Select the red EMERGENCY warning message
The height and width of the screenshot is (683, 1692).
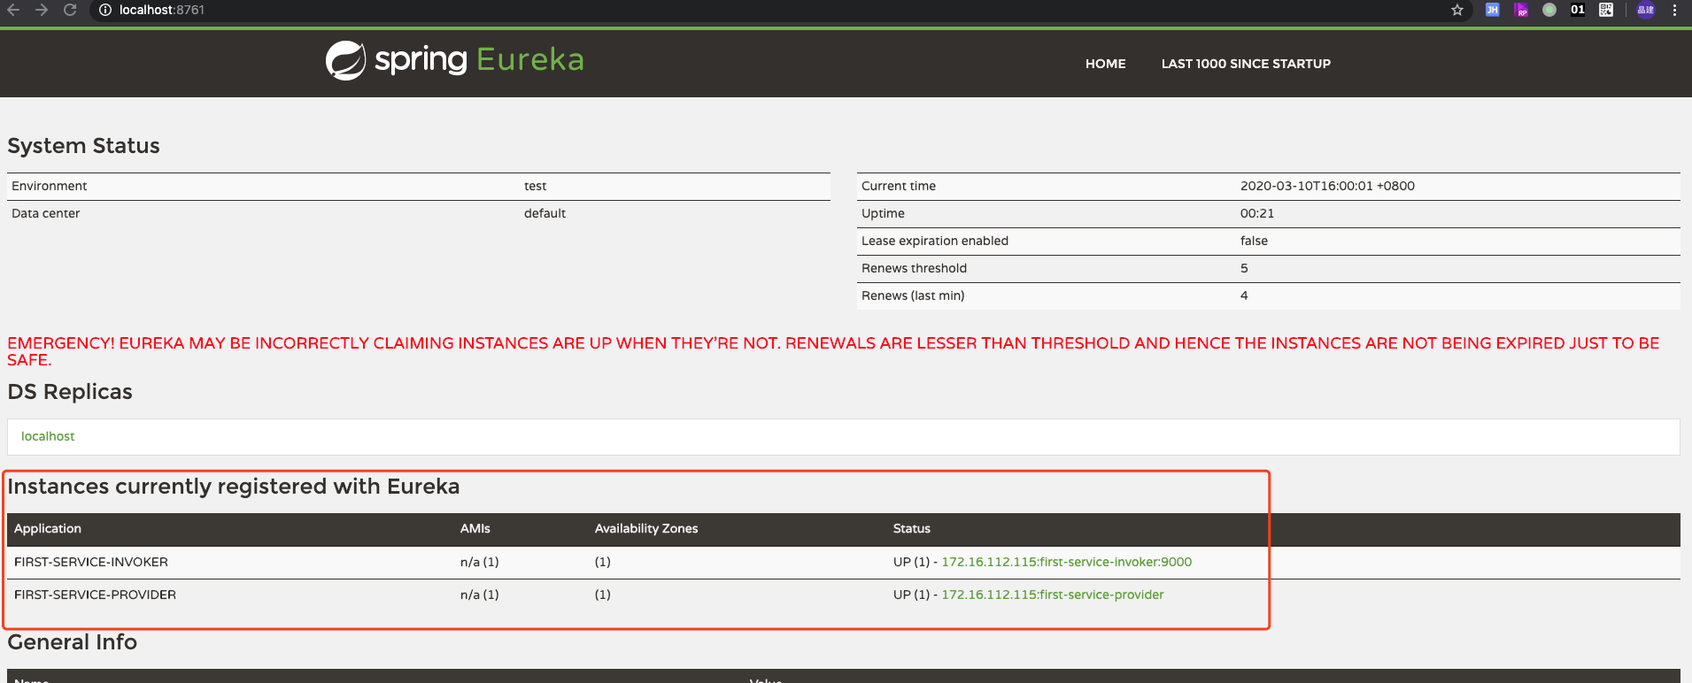[x=833, y=351]
